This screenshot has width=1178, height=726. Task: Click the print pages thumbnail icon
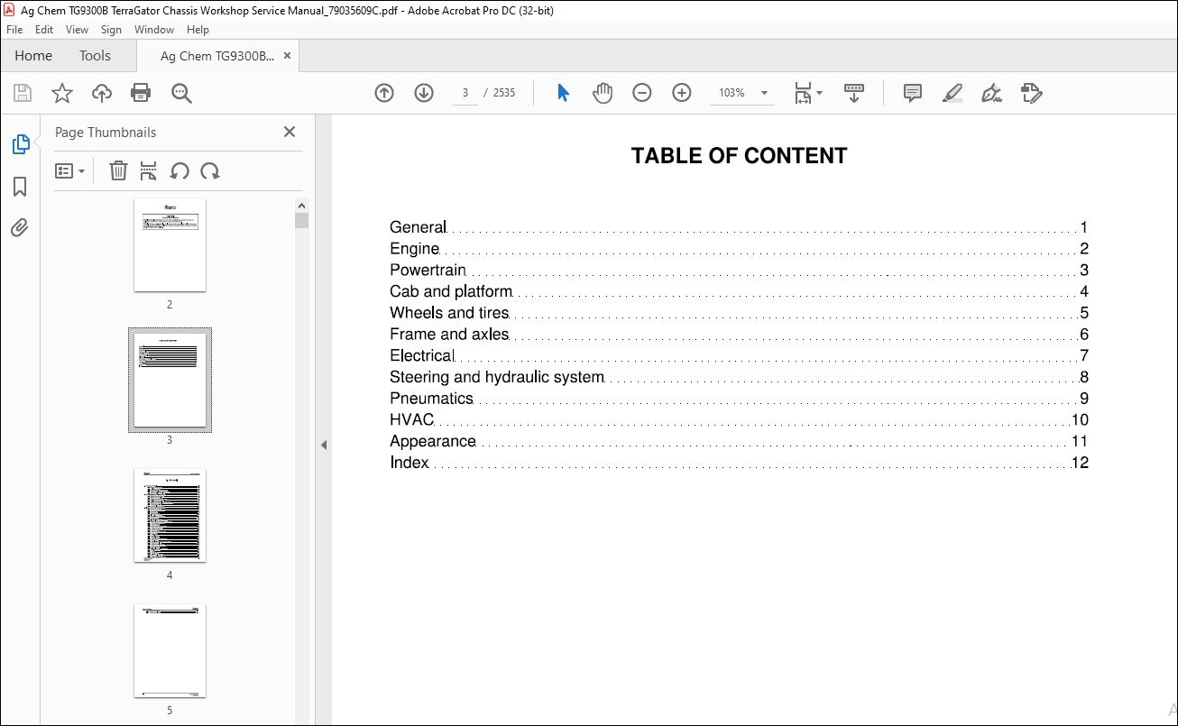(149, 170)
